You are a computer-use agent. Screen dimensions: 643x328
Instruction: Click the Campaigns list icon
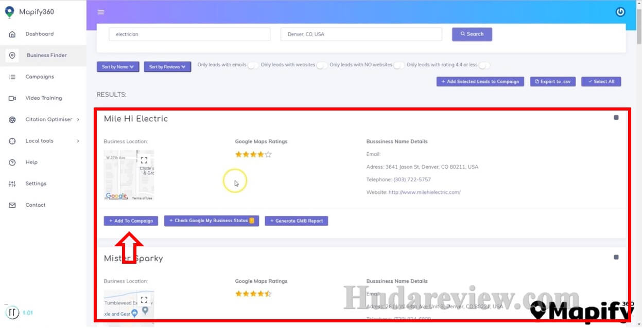click(x=12, y=77)
